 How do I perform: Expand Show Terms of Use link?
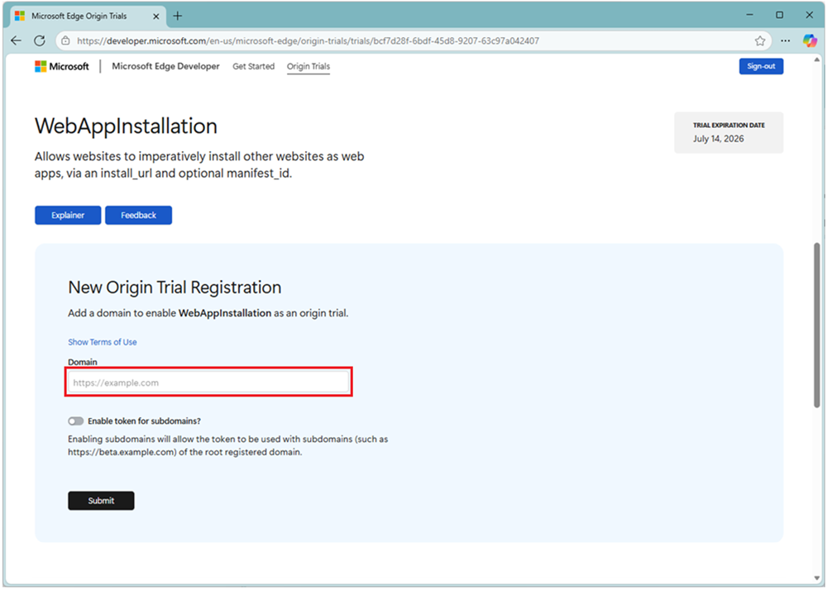(103, 342)
